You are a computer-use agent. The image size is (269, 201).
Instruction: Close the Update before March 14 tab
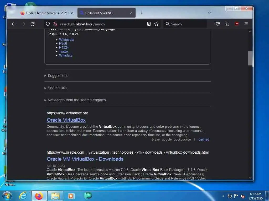pos(72,13)
